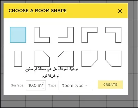Select the room with cut bottom-left corner

(113, 59)
